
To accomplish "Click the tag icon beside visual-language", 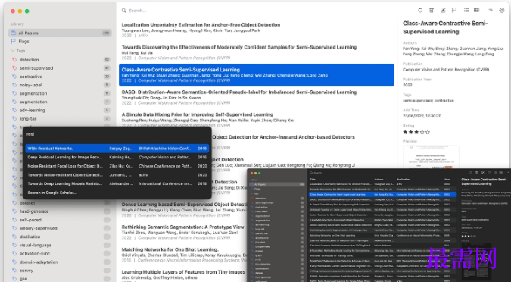I will coord(14,245).
